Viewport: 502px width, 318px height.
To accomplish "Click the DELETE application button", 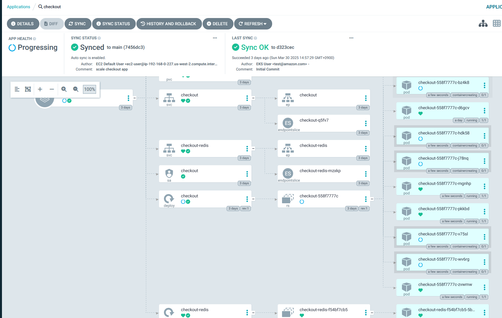I will coord(218,24).
